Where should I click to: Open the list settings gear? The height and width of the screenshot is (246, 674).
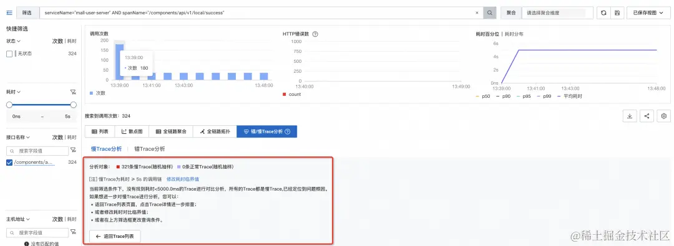tap(663, 116)
